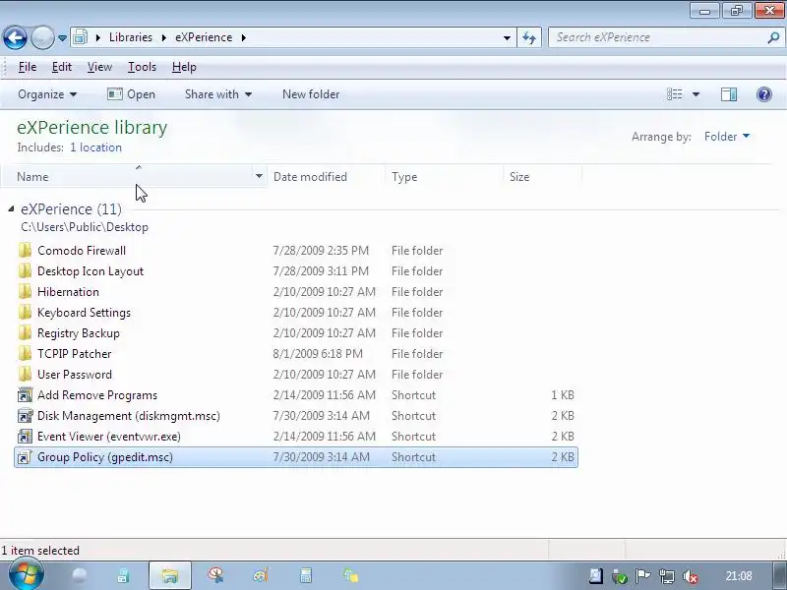The width and height of the screenshot is (787, 590).
Task: Click the 21:08 taskbar clock
Action: coord(739,576)
